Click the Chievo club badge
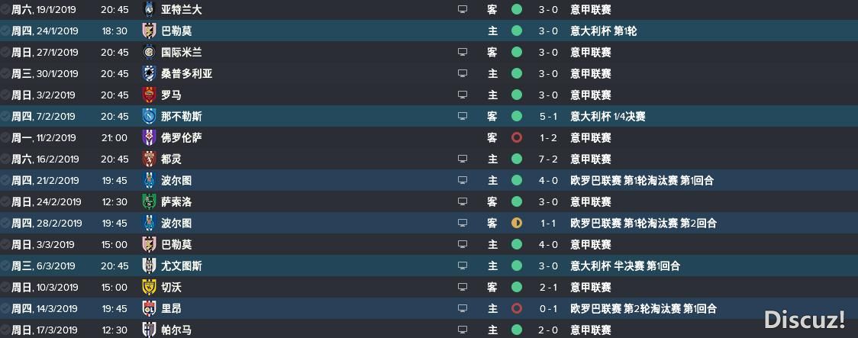The height and width of the screenshot is (338, 858). pyautogui.click(x=149, y=287)
